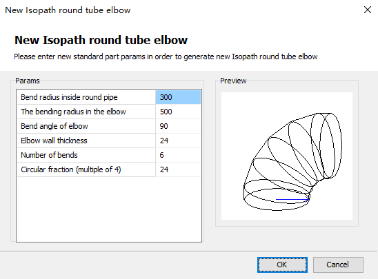This screenshot has width=378, height=279.
Task: Click the Params group label
Action: (27, 81)
